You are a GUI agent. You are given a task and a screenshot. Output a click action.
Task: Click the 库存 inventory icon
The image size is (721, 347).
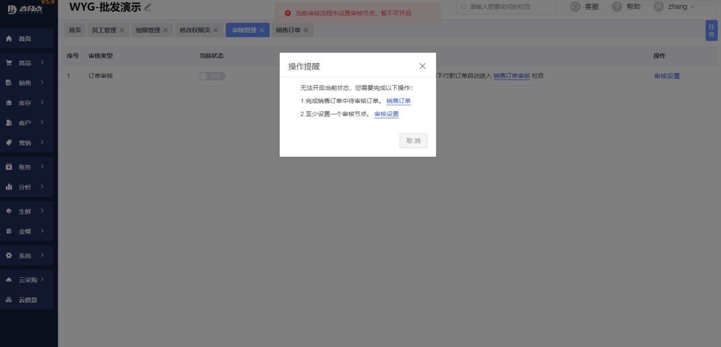[9, 103]
